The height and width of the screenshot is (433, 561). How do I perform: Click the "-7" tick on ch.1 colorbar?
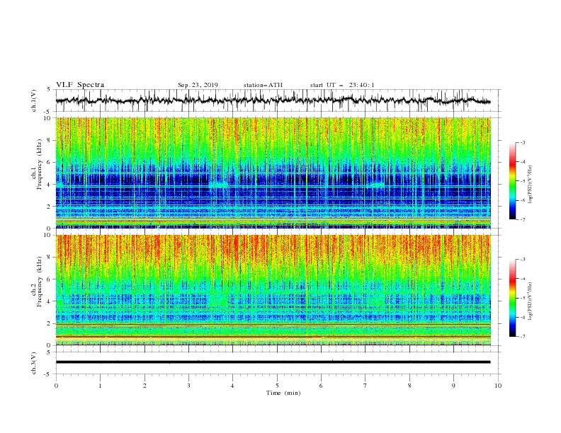coord(523,220)
